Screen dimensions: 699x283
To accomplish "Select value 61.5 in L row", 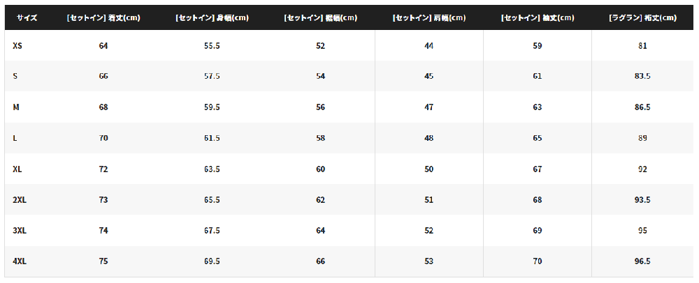I will [x=212, y=138].
